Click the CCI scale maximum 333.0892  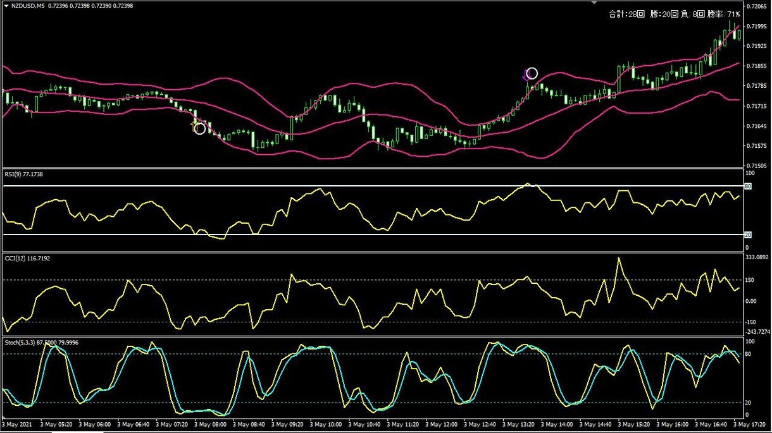pyautogui.click(x=757, y=257)
